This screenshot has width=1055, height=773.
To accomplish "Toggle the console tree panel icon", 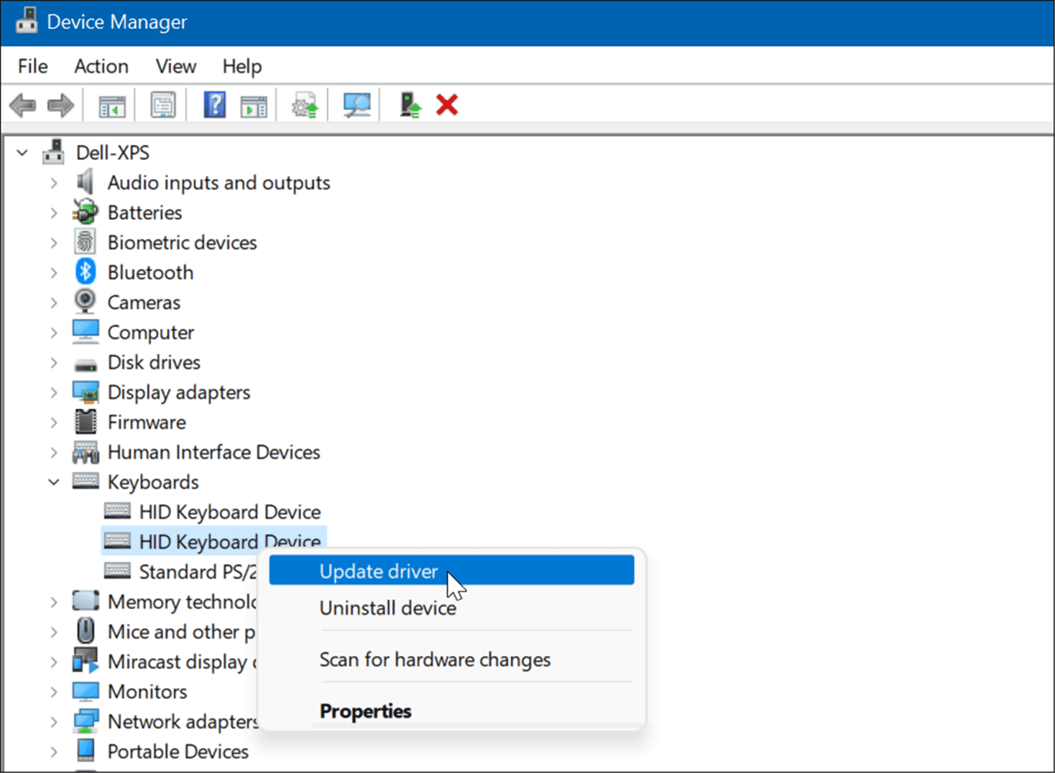I will 110,105.
